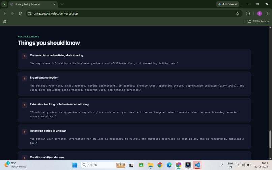Click the quote about third-party advertising cookies
The height and width of the screenshot is (170, 272).
pos(134,114)
